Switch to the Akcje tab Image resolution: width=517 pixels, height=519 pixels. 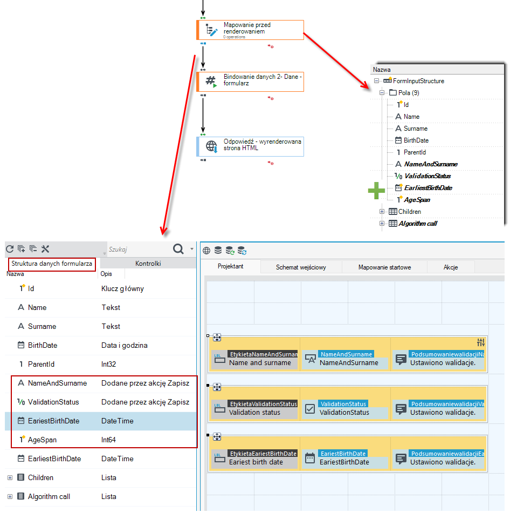(x=451, y=267)
